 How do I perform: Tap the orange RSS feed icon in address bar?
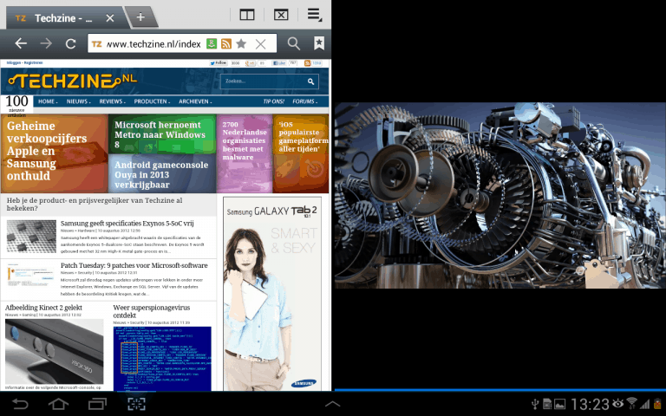click(x=226, y=43)
